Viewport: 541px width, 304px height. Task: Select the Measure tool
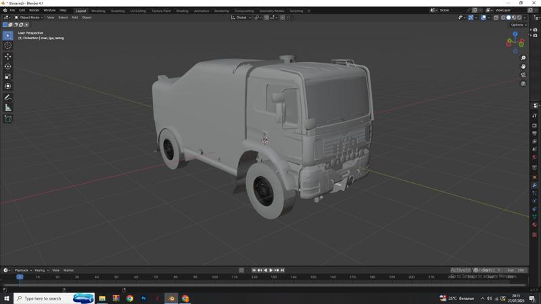[7, 108]
